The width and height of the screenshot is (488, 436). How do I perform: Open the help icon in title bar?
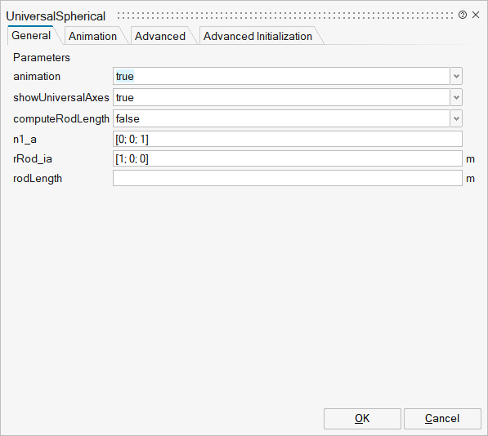tap(463, 15)
